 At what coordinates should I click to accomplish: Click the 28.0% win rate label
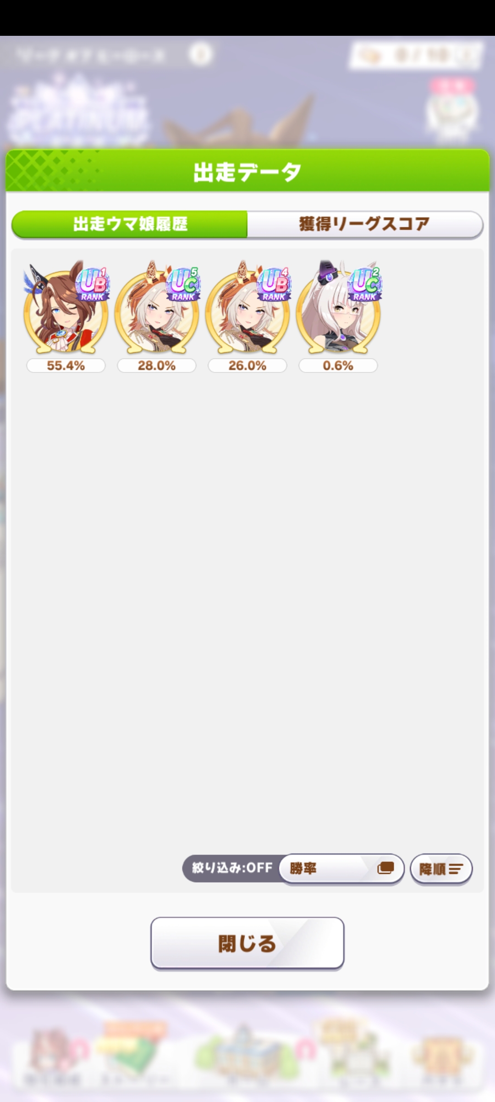tap(156, 365)
